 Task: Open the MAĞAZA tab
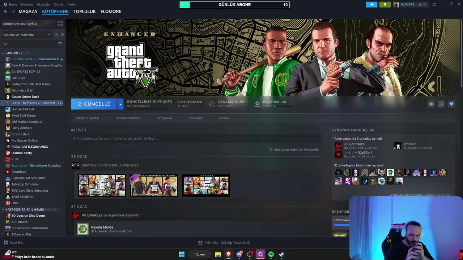28,12
